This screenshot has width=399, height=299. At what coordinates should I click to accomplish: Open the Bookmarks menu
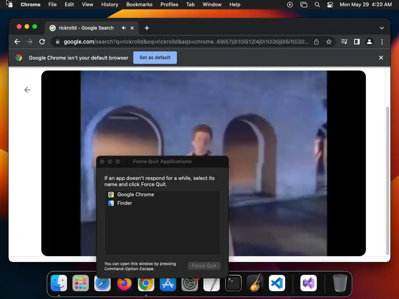pos(139,4)
